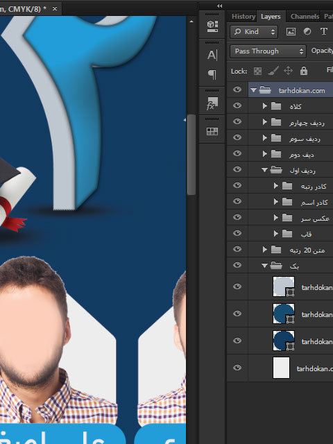This screenshot has width=333, height=444.
Task: Expand the کلاه group
Action: (x=265, y=106)
